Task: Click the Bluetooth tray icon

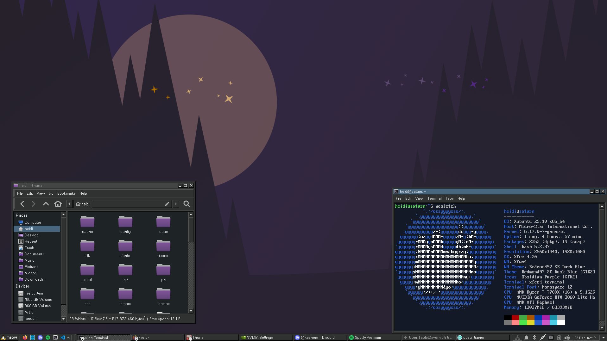Action: point(534,338)
